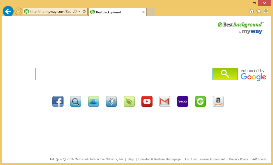Maximize the browser window
Viewport: 273px width, 165px height.
tap(254, 3)
